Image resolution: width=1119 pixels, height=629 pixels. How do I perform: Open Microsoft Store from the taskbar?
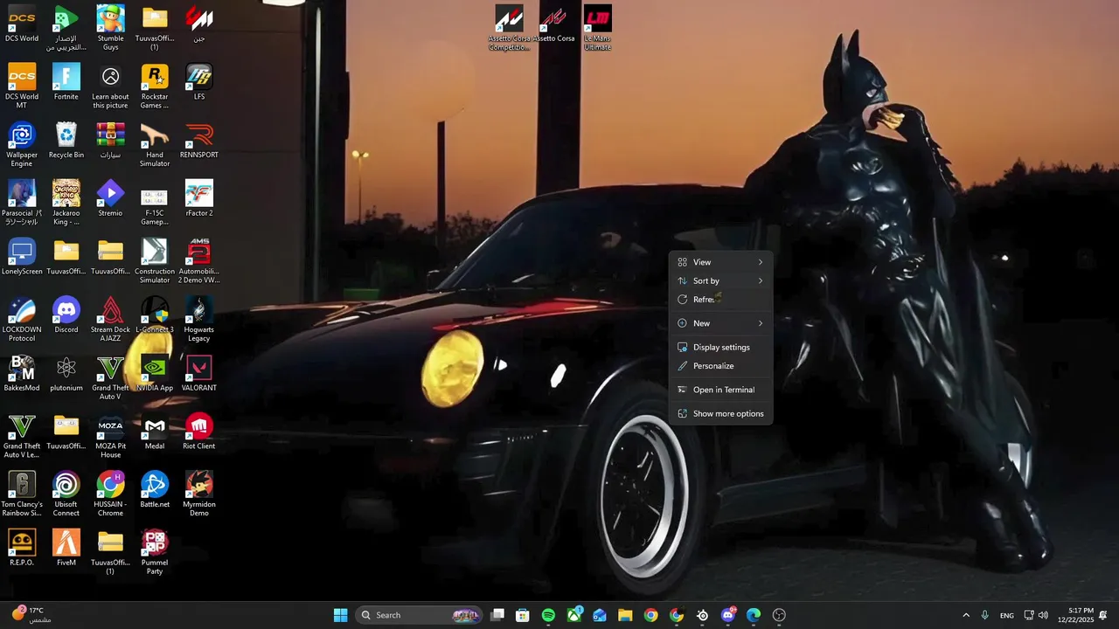pos(523,615)
